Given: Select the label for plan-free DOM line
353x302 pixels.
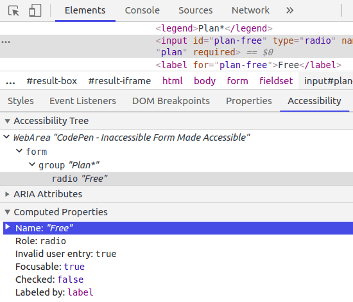Looking at the screenshot, I should [248, 65].
